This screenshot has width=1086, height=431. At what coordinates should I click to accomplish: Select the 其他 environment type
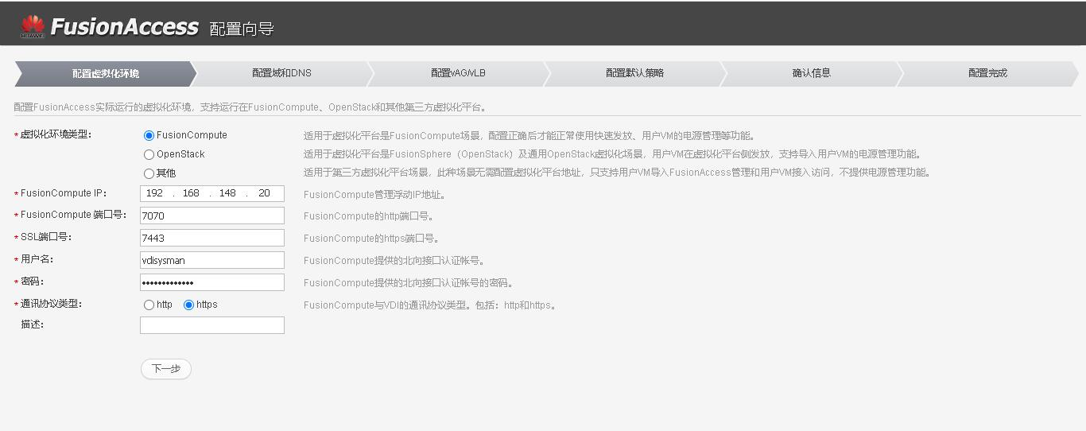point(149,173)
